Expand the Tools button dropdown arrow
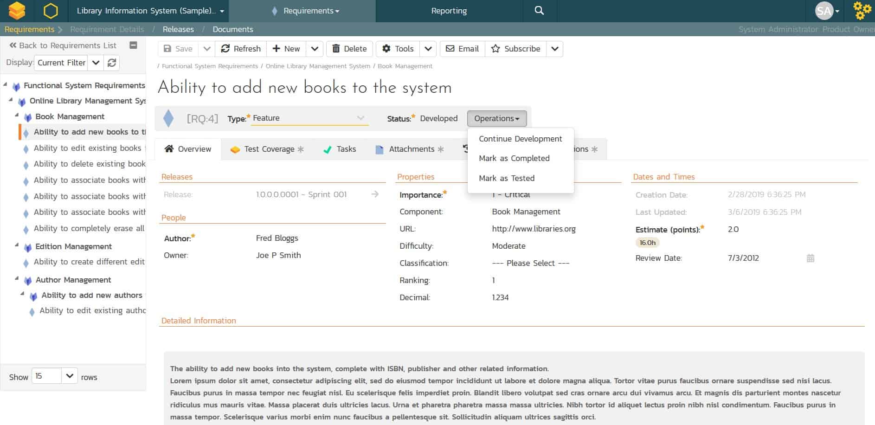875x425 pixels. pyautogui.click(x=428, y=49)
